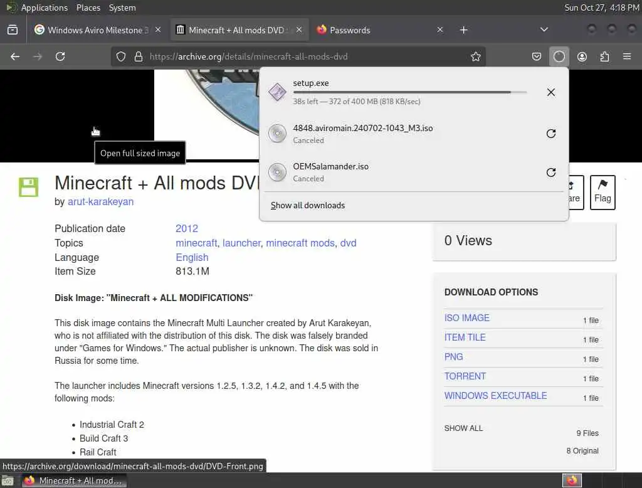Cancel the setup.exe download
The height and width of the screenshot is (488, 642).
pyautogui.click(x=551, y=92)
